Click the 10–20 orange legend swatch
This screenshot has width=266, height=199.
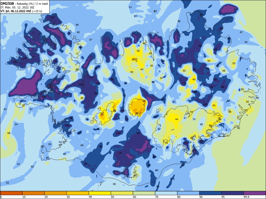[34, 193]
